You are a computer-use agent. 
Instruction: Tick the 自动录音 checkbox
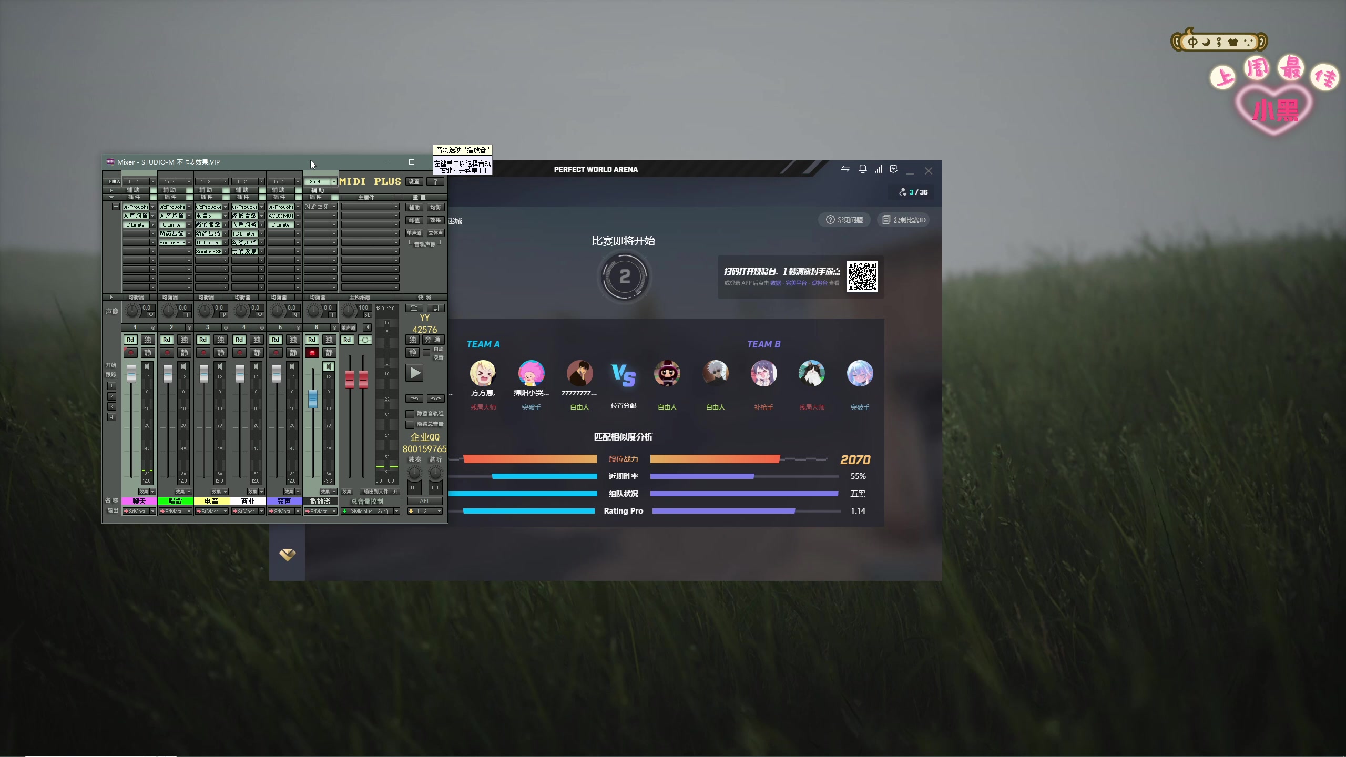(x=426, y=353)
